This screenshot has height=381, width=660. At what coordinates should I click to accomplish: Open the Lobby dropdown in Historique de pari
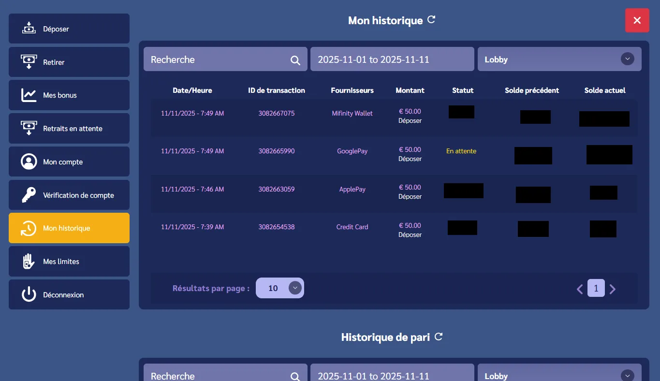pos(559,373)
